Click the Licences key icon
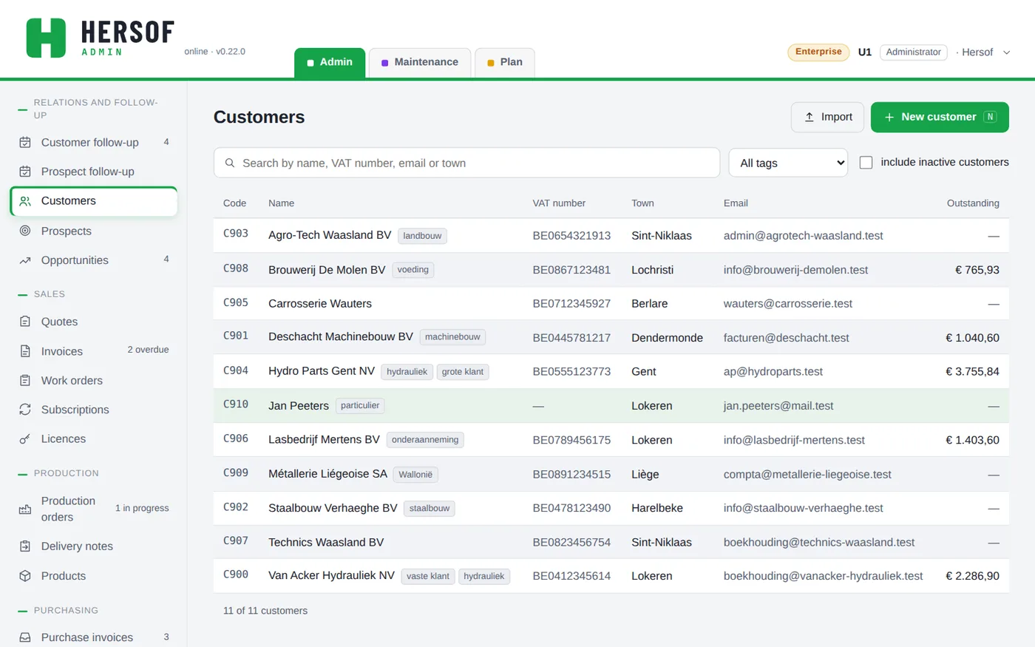This screenshot has width=1035, height=647. (x=25, y=439)
